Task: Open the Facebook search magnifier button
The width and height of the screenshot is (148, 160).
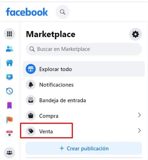Action: pyautogui.click(x=62, y=12)
